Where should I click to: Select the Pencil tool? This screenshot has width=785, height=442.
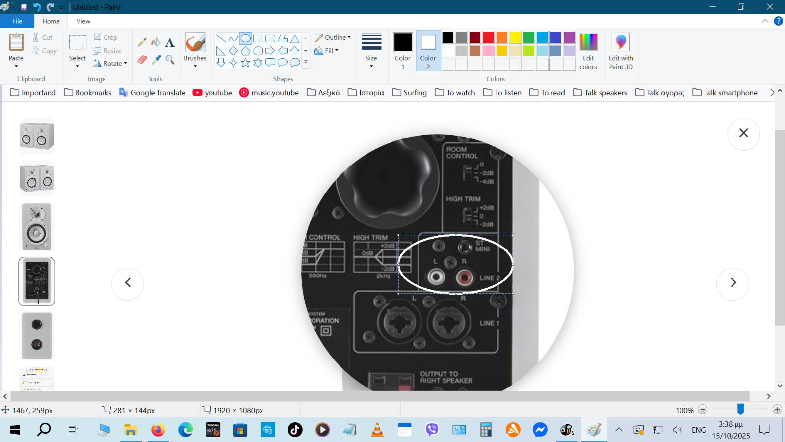142,43
